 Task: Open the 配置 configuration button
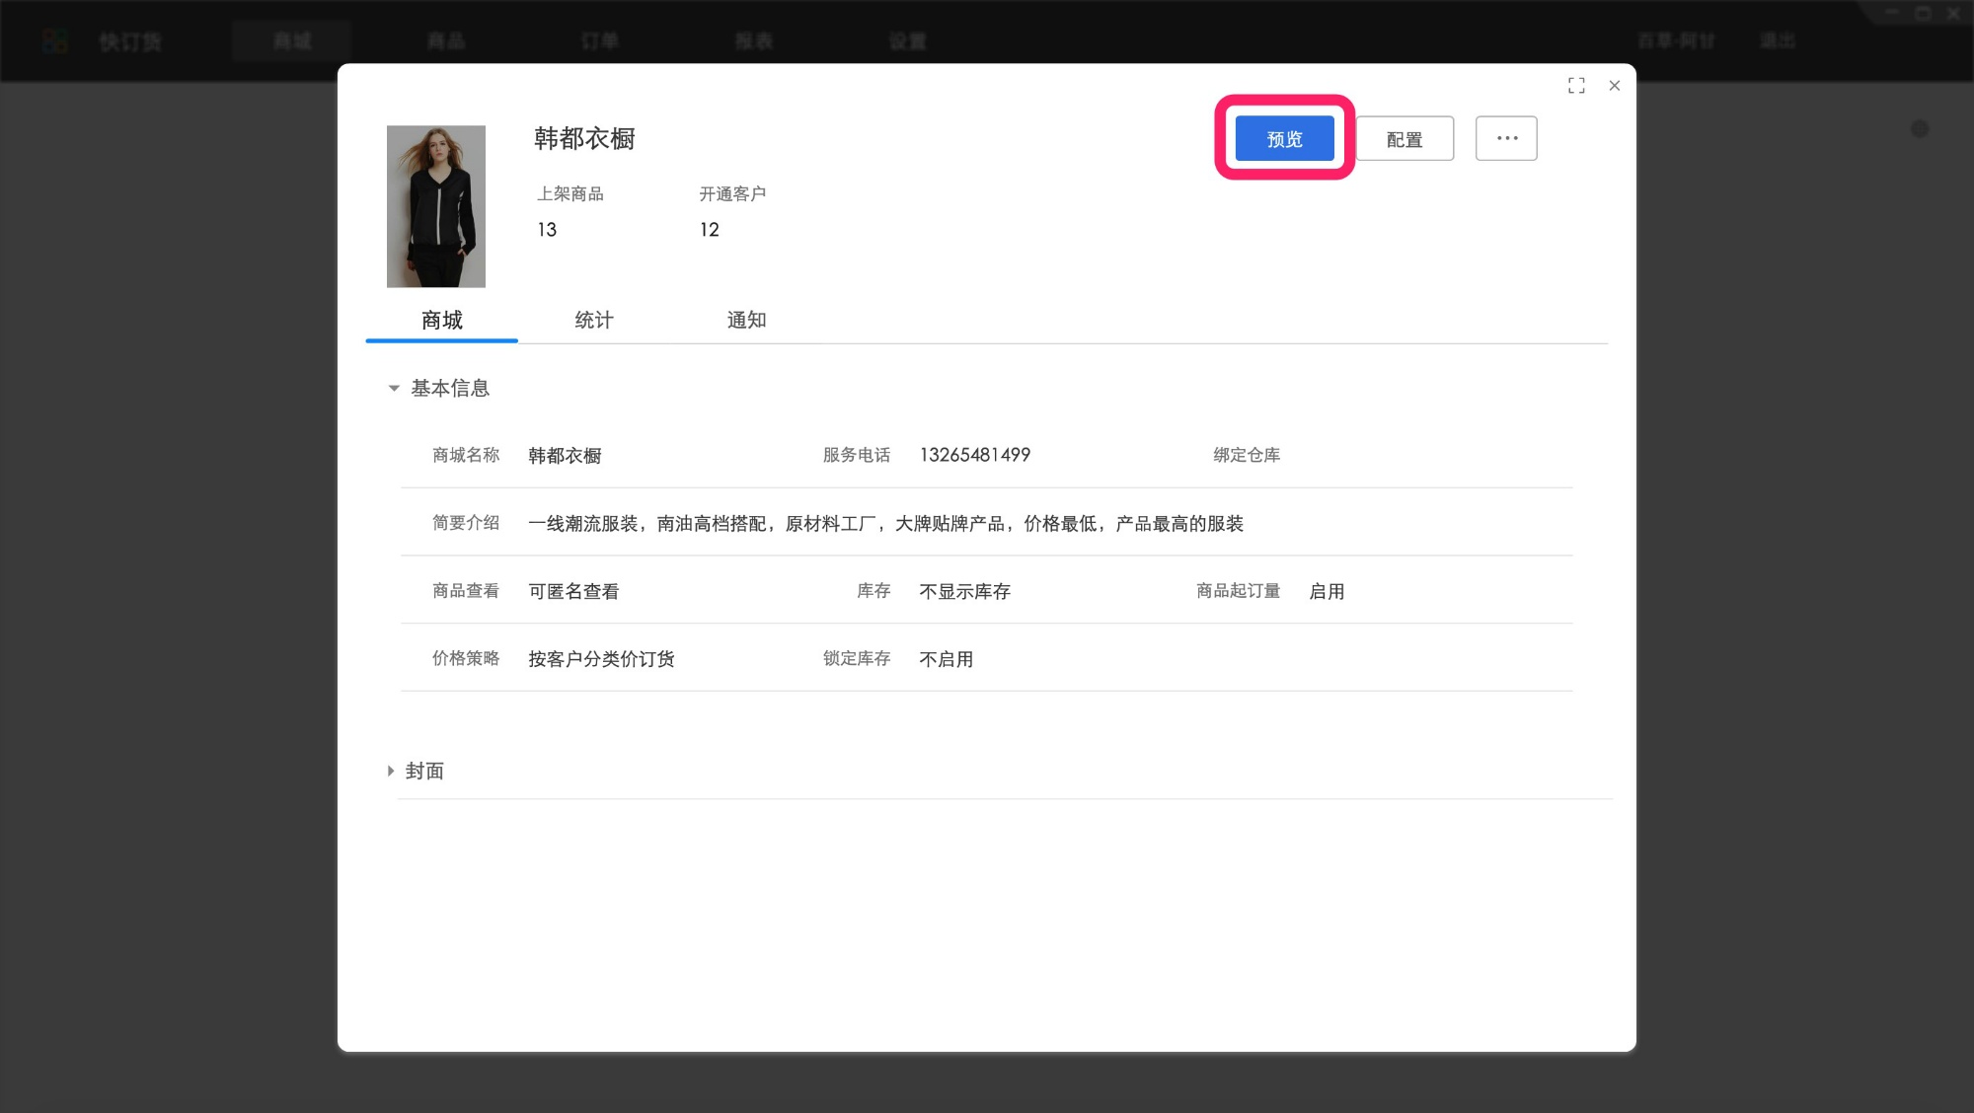click(1405, 138)
